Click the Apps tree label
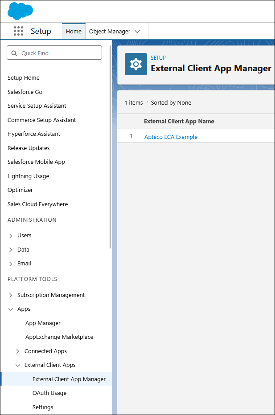The height and width of the screenshot is (415, 275). (24, 309)
